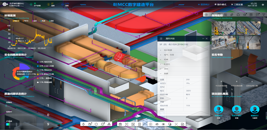This screenshot has height=130, width=267.
Task: Open the paperclip attachment icon
Action: pos(232,15)
